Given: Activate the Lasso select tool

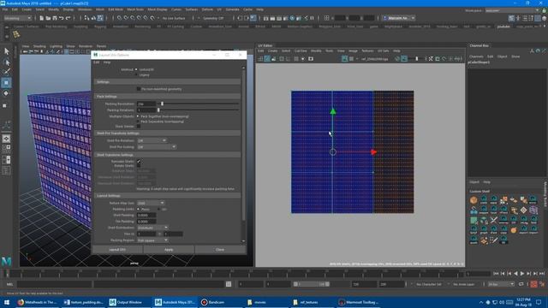Looking at the screenshot, I should 6,62.
